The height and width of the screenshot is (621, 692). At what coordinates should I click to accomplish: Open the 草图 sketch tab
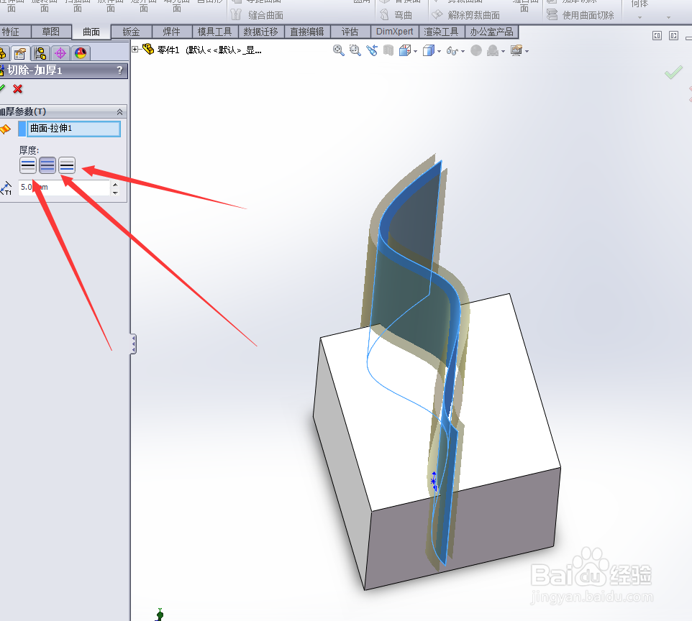[x=51, y=32]
